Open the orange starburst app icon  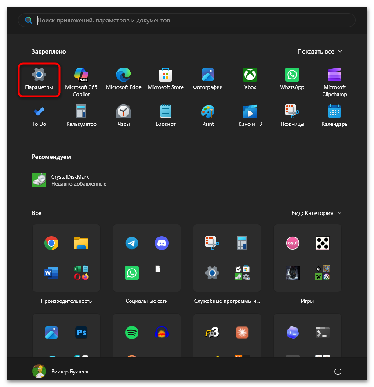pos(242,333)
